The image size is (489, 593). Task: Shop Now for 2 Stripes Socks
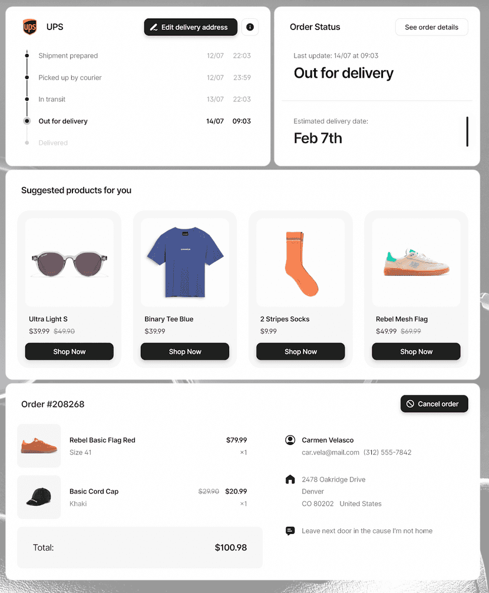(300, 352)
